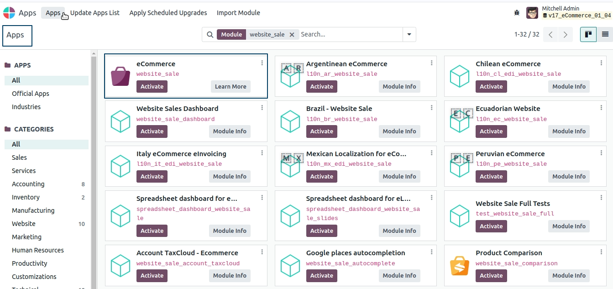Click Learn More on eCommerce

[231, 87]
